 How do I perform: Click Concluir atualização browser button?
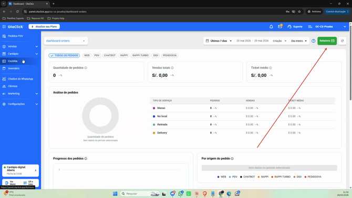pos(337,12)
